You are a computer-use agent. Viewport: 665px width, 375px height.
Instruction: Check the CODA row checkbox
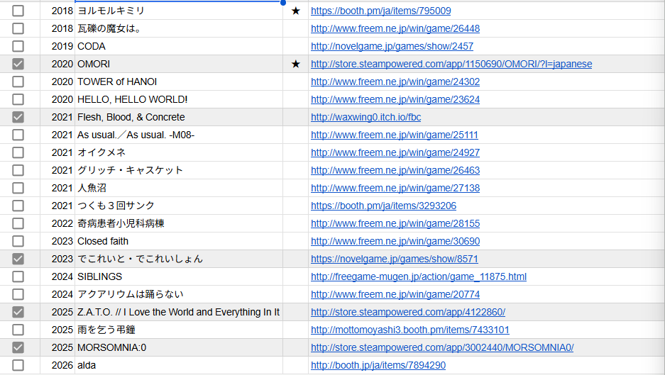point(18,46)
